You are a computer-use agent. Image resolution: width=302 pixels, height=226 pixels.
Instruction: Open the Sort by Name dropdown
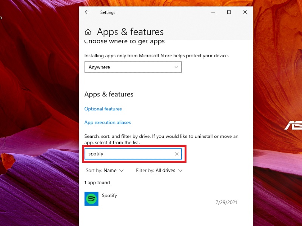click(105, 171)
